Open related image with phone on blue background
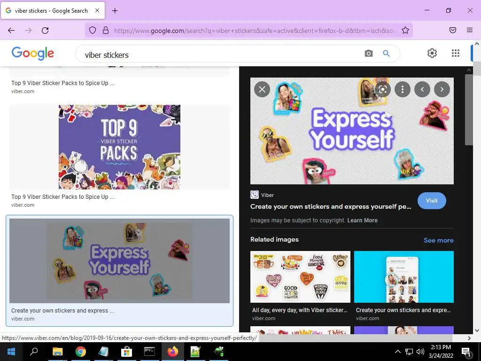Viewport: 481px width, 361px height. (x=403, y=277)
